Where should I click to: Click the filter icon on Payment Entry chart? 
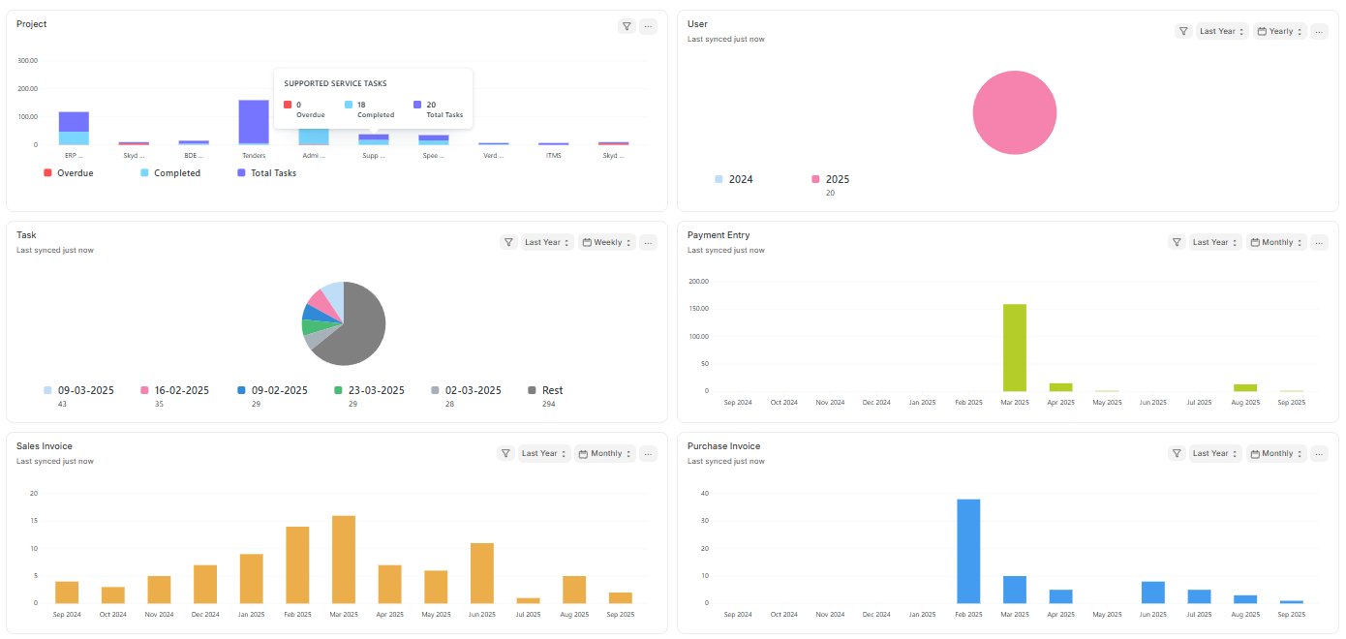(1177, 242)
